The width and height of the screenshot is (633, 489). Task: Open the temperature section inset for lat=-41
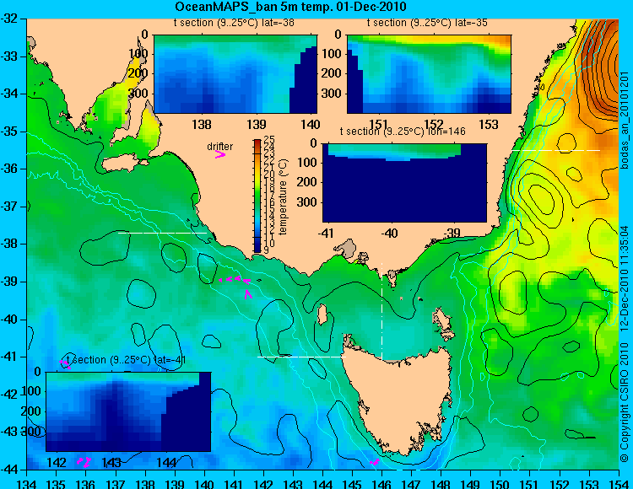coord(128,411)
